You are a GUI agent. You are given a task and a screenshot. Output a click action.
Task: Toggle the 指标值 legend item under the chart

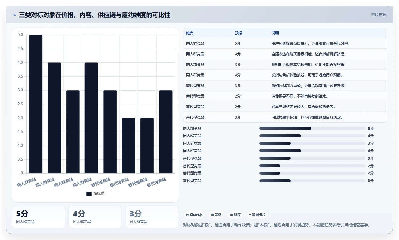coord(95,194)
